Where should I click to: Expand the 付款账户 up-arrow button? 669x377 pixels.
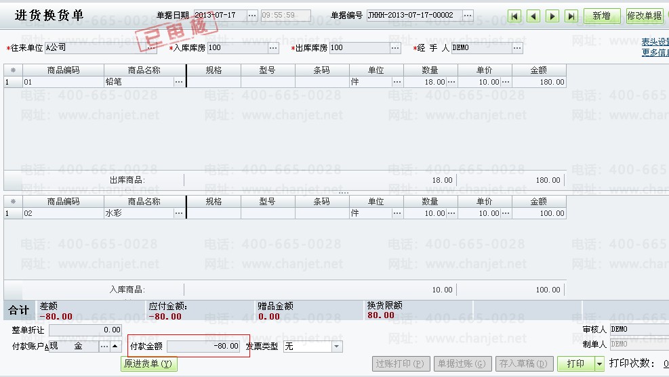[115, 347]
